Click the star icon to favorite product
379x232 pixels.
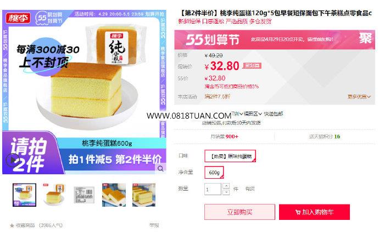click(x=12, y=226)
